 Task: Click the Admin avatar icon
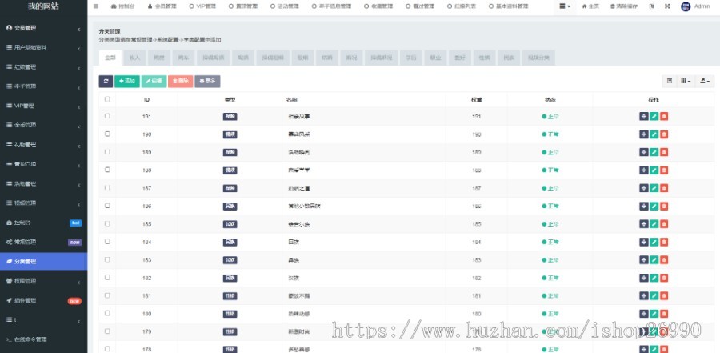pyautogui.click(x=686, y=6)
